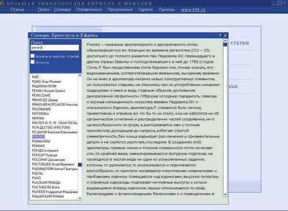The width and height of the screenshot is (288, 211).
Task: Open the 'Приложения' menu
Action: click(x=120, y=10)
